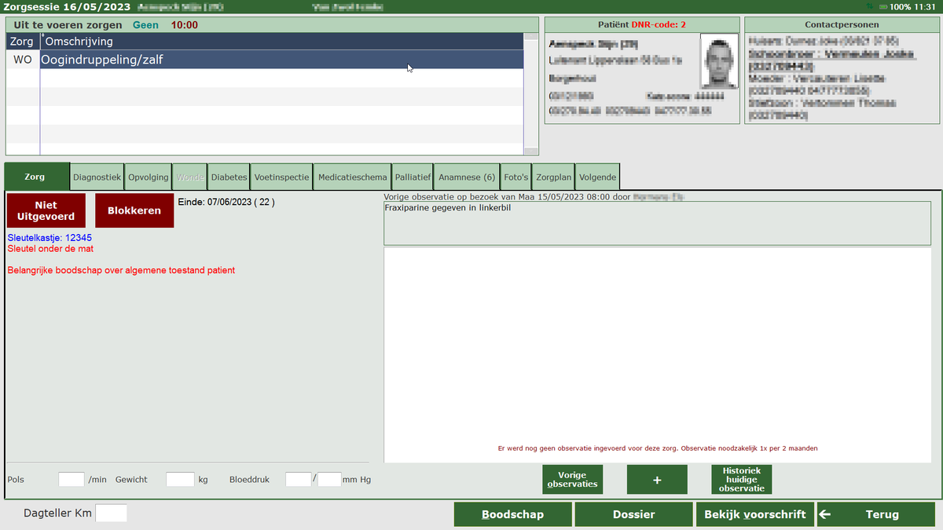Click the Pols input field
This screenshot has width=943, height=530.
point(72,479)
